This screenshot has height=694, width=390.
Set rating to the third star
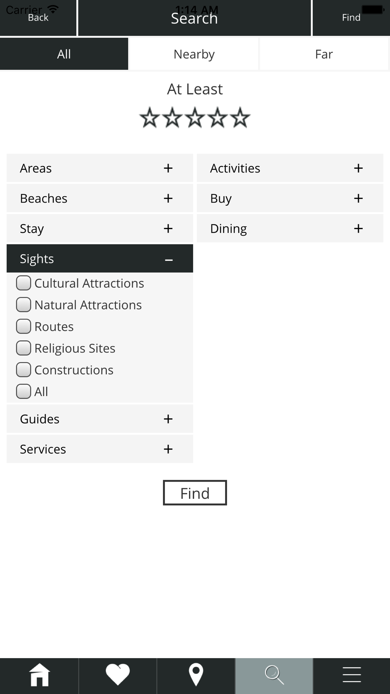pos(195,118)
